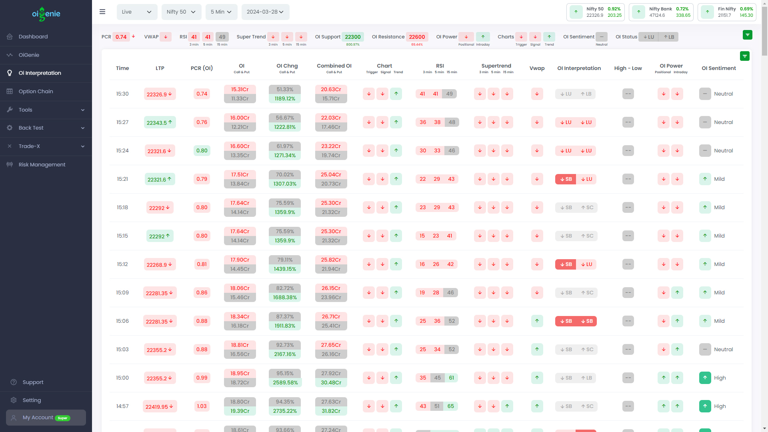The image size is (768, 432).
Task: Click the Support help icon
Action: [x=14, y=382]
